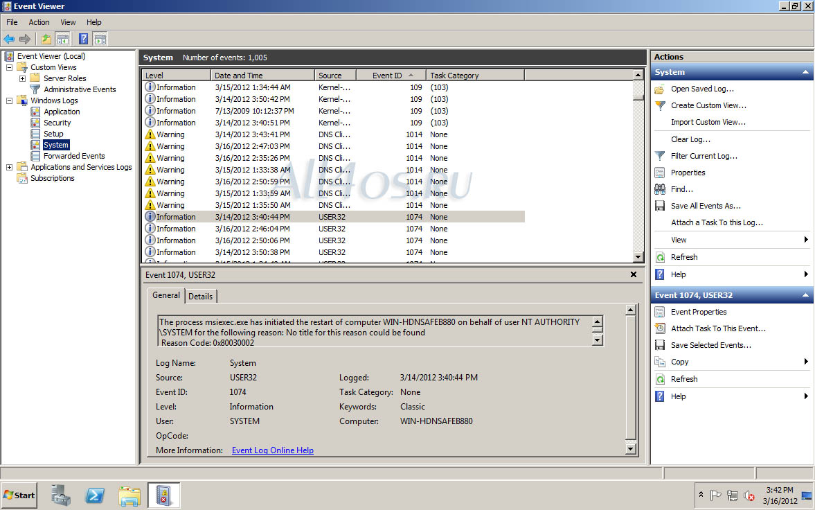The image size is (815, 510).
Task: Click Clear Log action
Action: pyautogui.click(x=690, y=139)
